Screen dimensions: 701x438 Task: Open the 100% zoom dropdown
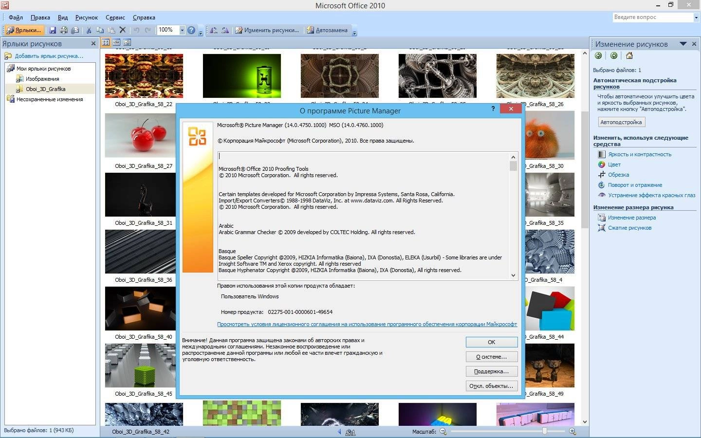(x=182, y=30)
